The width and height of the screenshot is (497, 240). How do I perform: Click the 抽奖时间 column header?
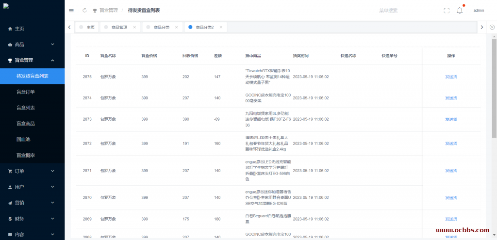(x=301, y=56)
